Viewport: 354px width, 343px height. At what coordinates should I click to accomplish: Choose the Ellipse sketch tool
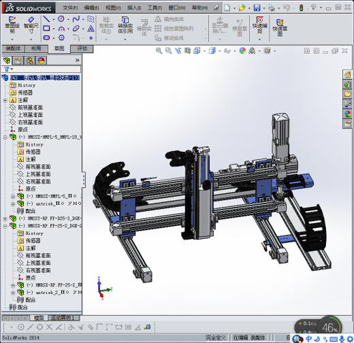(x=76, y=29)
